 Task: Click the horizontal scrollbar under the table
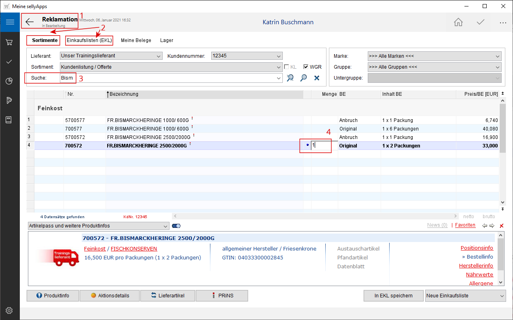tap(315, 217)
